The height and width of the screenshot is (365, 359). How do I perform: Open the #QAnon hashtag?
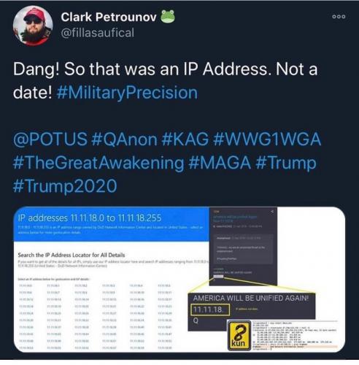(124, 139)
